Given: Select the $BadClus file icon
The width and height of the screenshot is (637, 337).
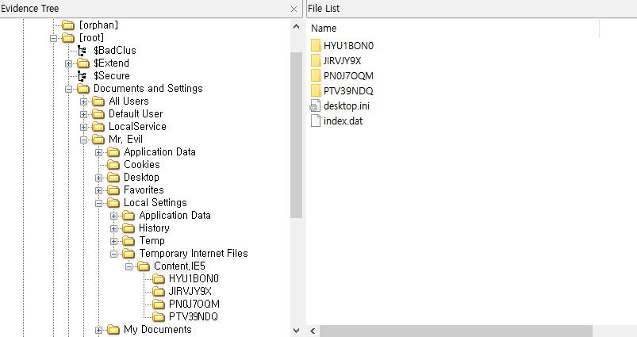Looking at the screenshot, I should pyautogui.click(x=82, y=51).
